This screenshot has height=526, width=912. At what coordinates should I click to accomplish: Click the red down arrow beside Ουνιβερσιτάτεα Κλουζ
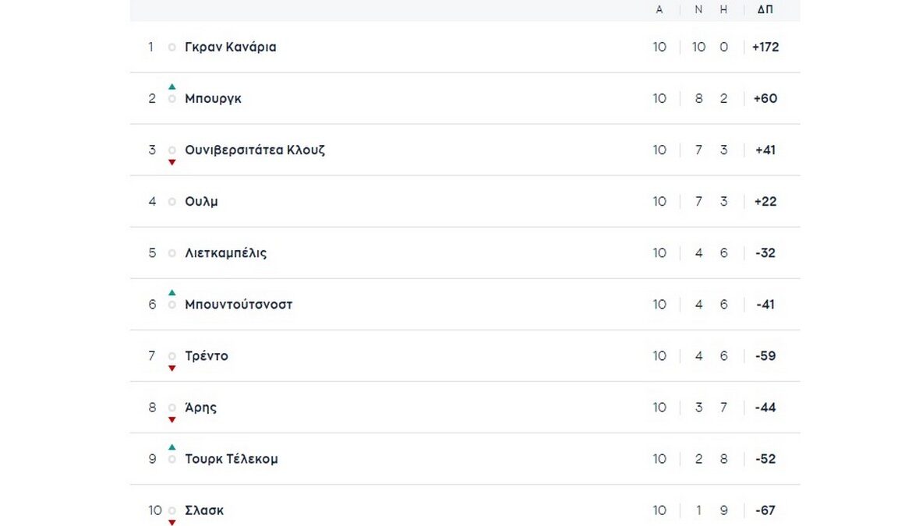point(172,162)
